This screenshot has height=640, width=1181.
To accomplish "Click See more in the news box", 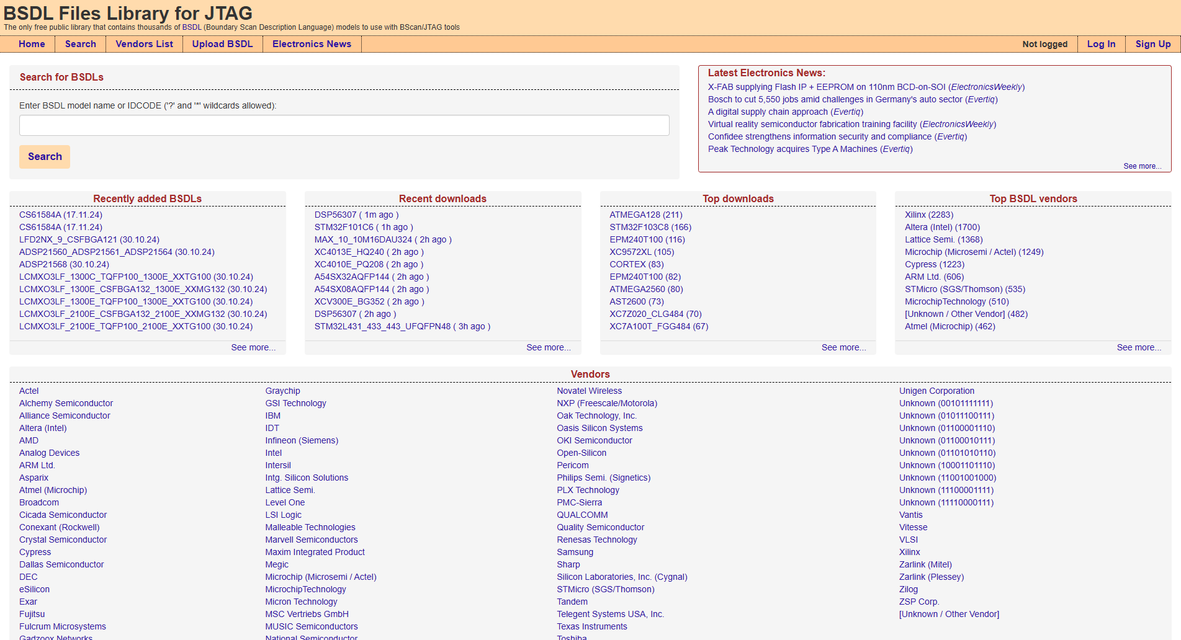I will 1142,166.
